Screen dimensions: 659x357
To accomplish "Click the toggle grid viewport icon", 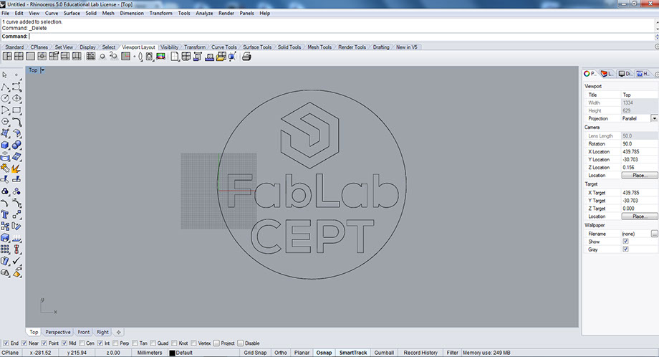I will point(91,57).
